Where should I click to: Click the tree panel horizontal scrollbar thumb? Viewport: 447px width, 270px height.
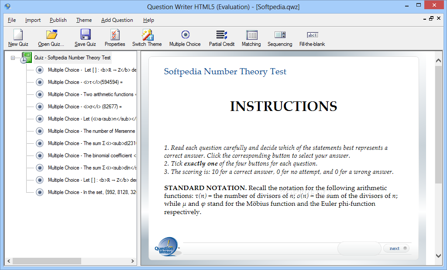(x=47, y=261)
